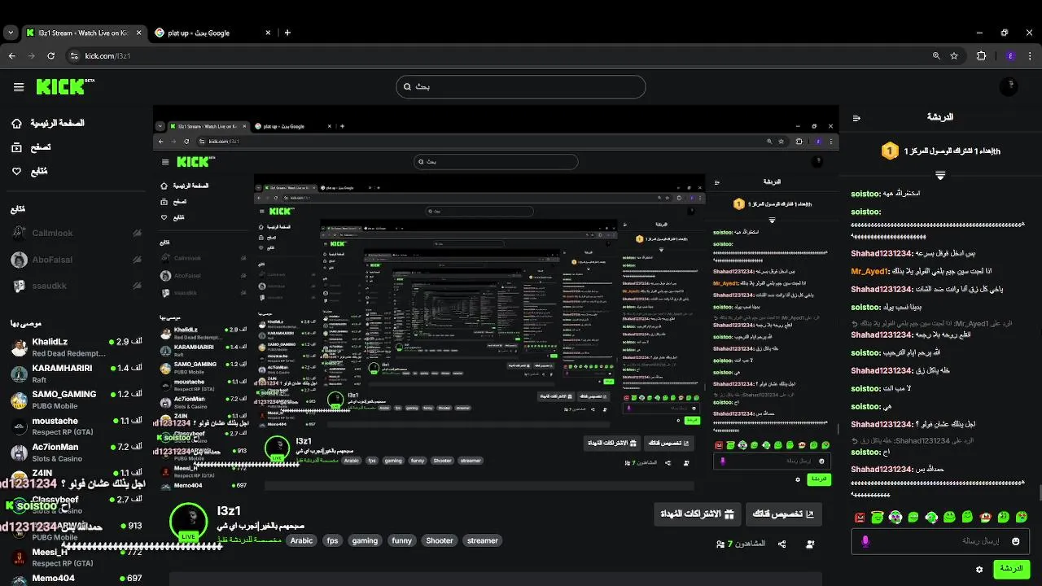
Task: Open Chrome three-dot menu
Action: [1031, 55]
